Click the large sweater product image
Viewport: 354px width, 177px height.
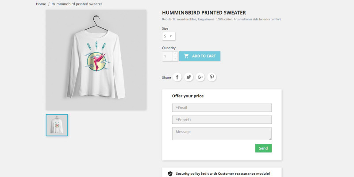coord(96,60)
